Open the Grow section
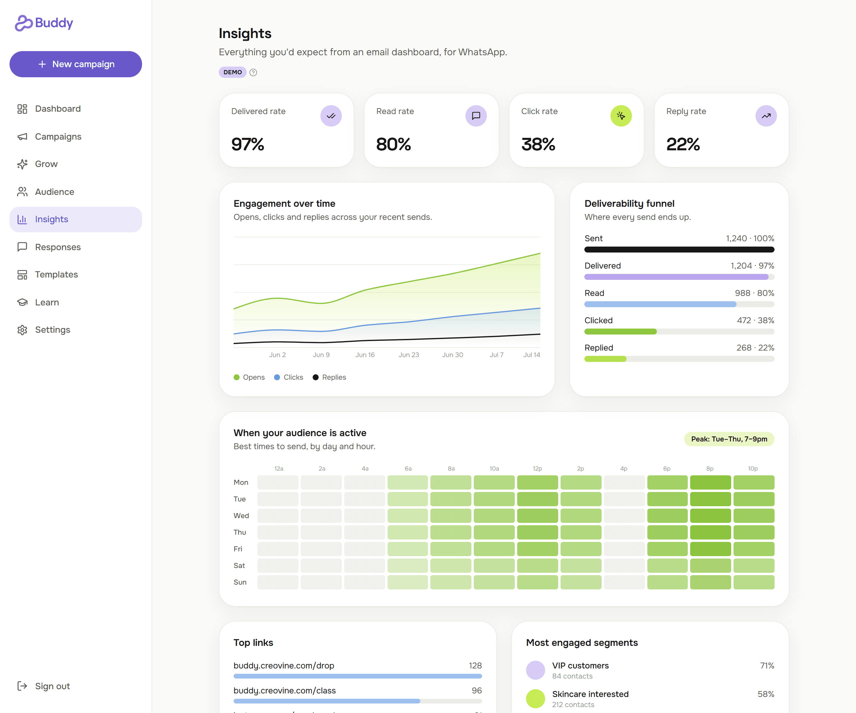This screenshot has width=856, height=713. click(x=76, y=164)
